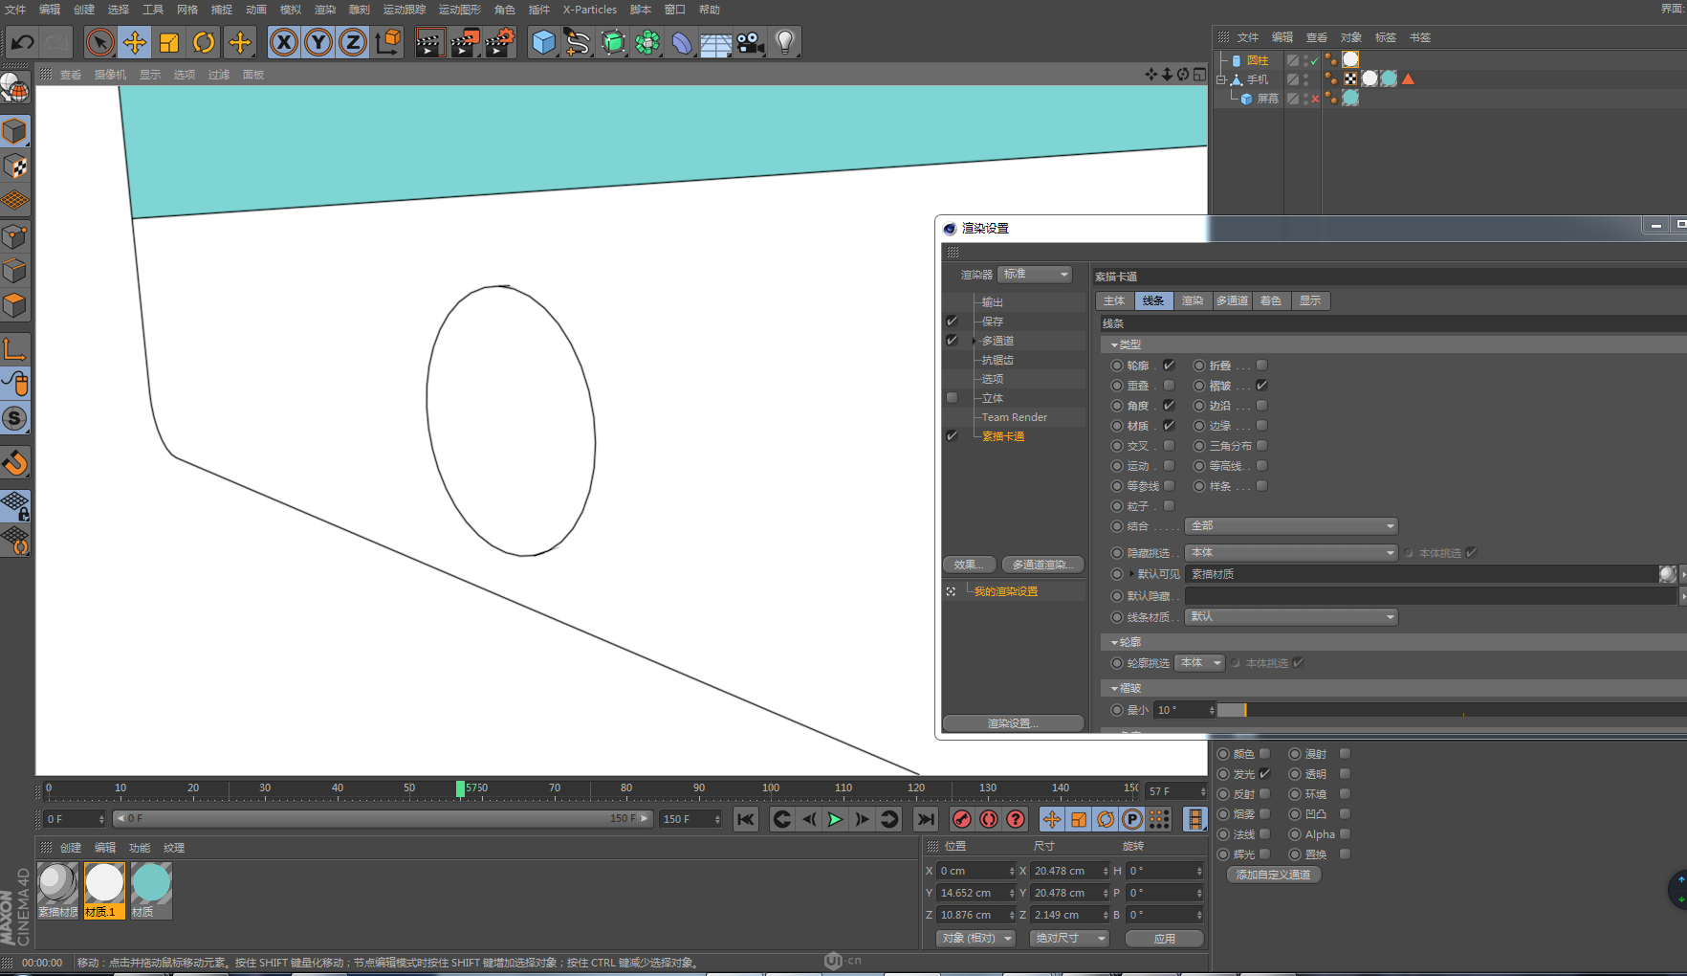Open the X-Particles menu
1687x976 pixels.
[589, 10]
